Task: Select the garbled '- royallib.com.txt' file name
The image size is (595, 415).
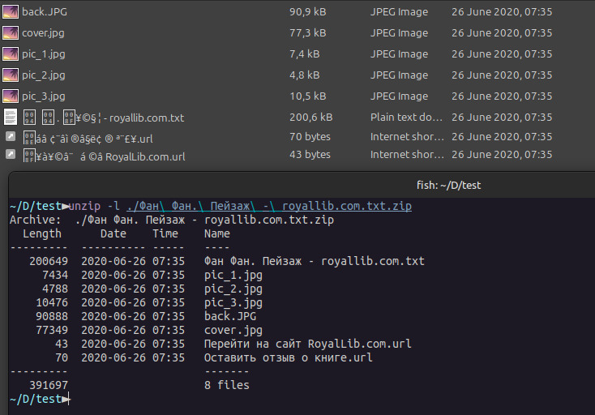Action: 104,118
